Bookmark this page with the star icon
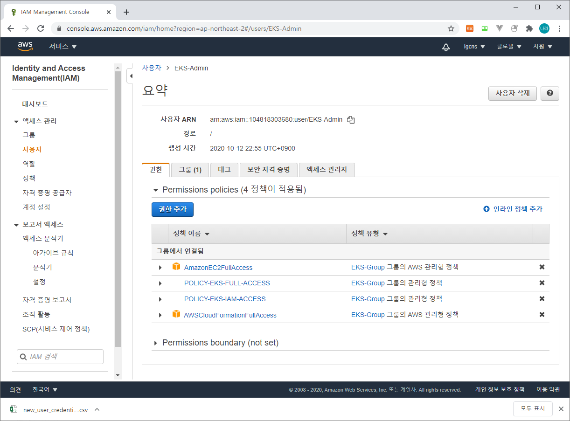Image resolution: width=570 pixels, height=421 pixels. 451,28
